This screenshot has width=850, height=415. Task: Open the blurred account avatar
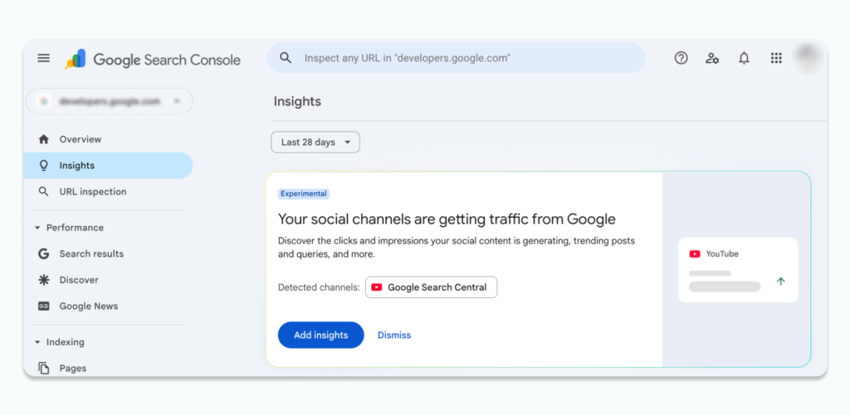pyautogui.click(x=808, y=58)
